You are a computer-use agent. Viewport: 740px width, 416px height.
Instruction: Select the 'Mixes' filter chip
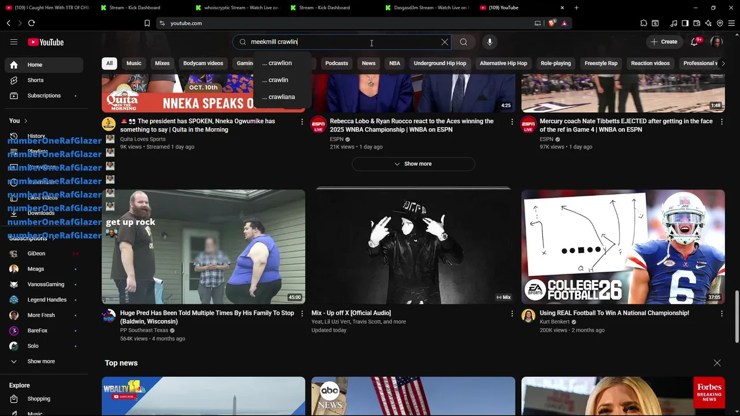pyautogui.click(x=162, y=64)
